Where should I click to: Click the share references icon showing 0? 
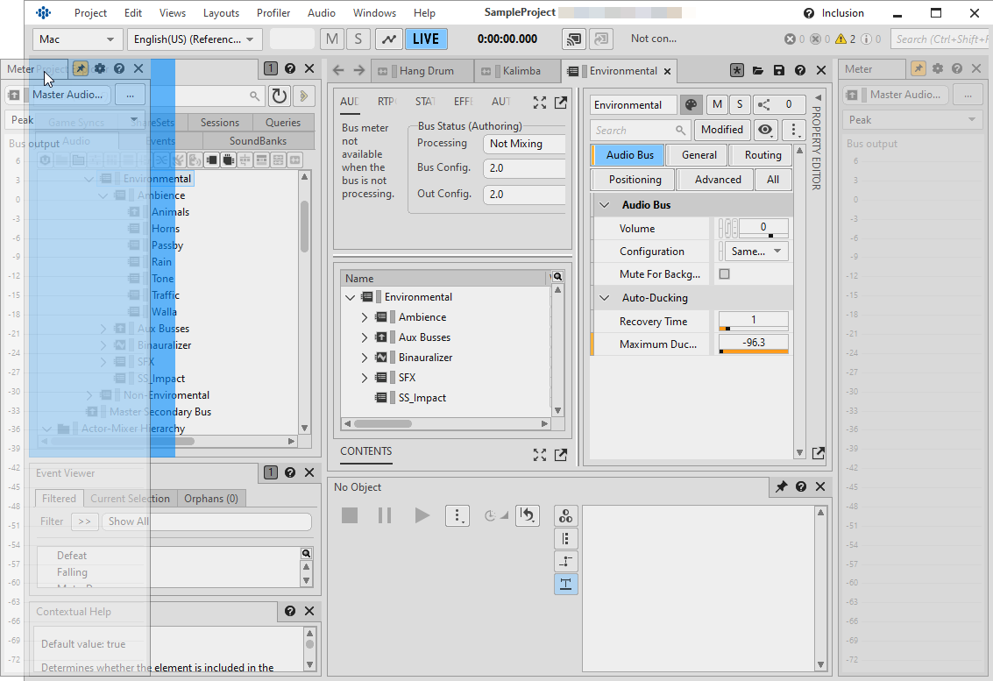pos(778,105)
